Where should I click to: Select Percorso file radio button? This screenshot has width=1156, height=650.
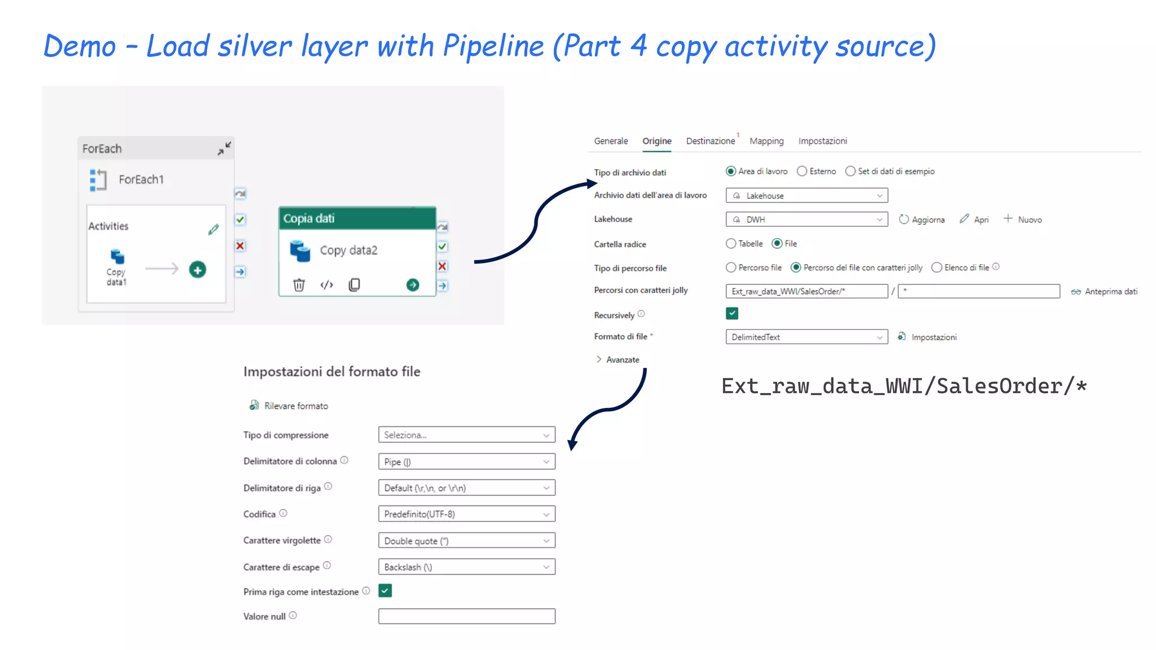[x=731, y=267]
